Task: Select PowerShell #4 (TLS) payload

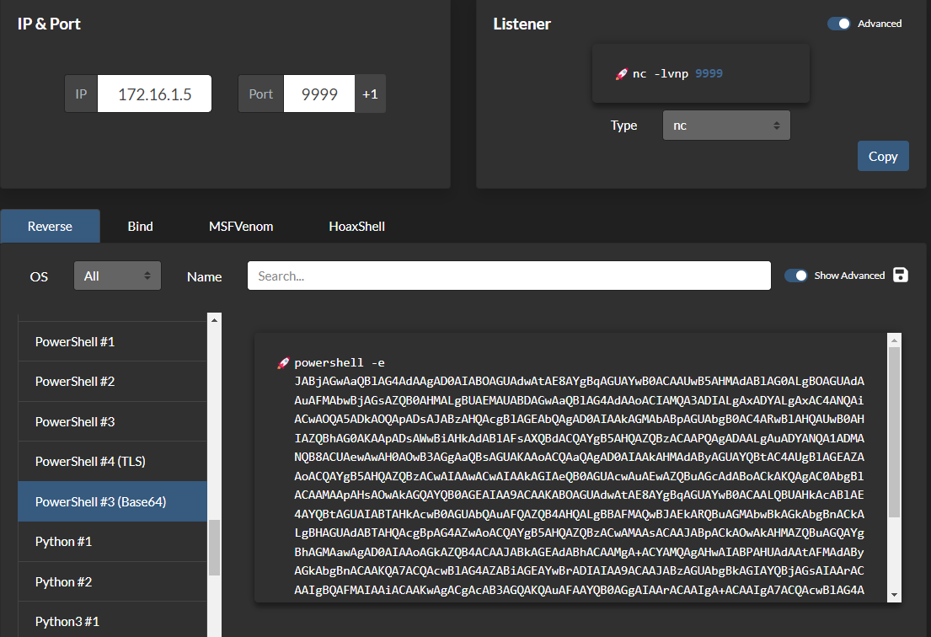Action: [112, 461]
